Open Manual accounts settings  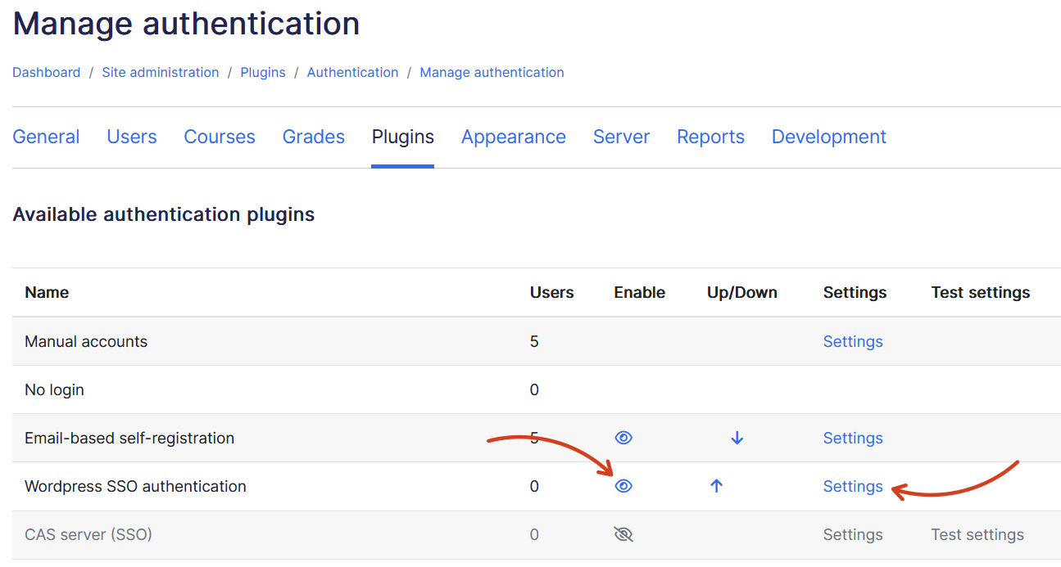pyautogui.click(x=852, y=341)
